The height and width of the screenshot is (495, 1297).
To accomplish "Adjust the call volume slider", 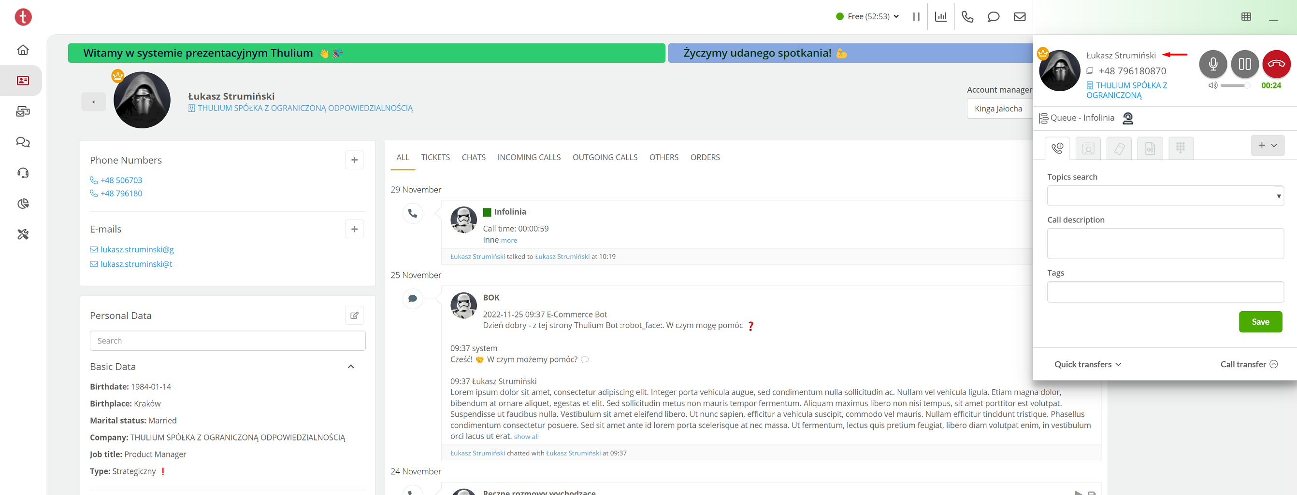I will pyautogui.click(x=1235, y=85).
